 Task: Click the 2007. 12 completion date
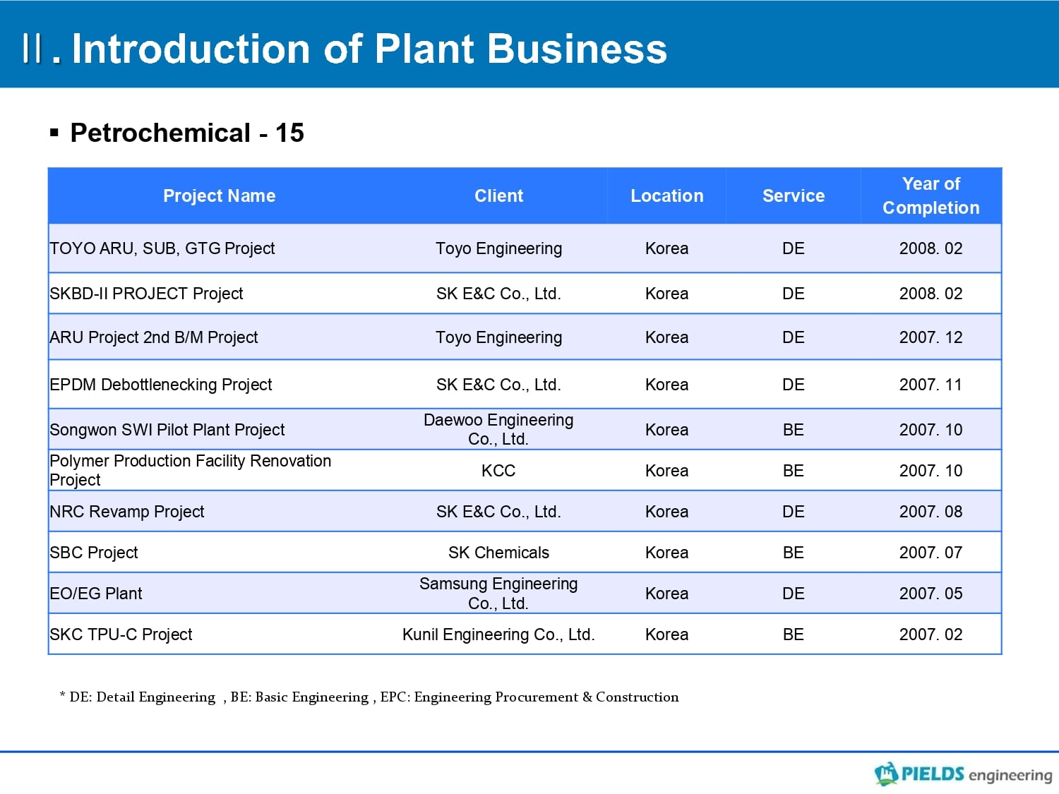(x=931, y=337)
